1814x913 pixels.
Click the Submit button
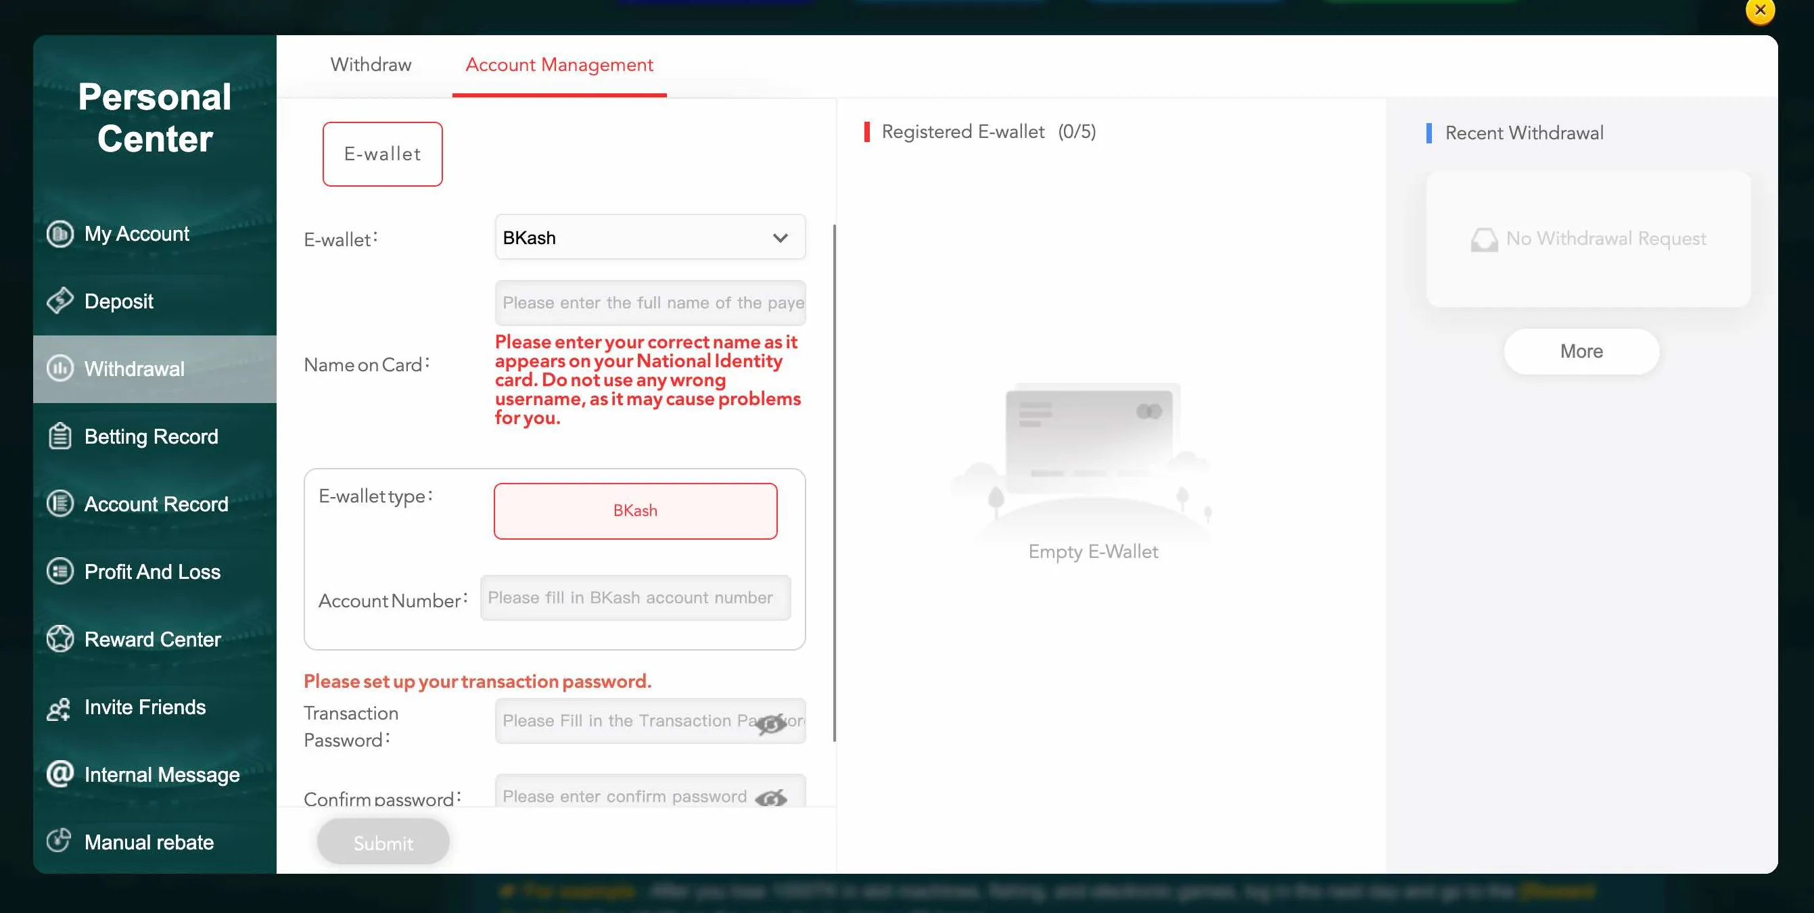[x=383, y=843]
